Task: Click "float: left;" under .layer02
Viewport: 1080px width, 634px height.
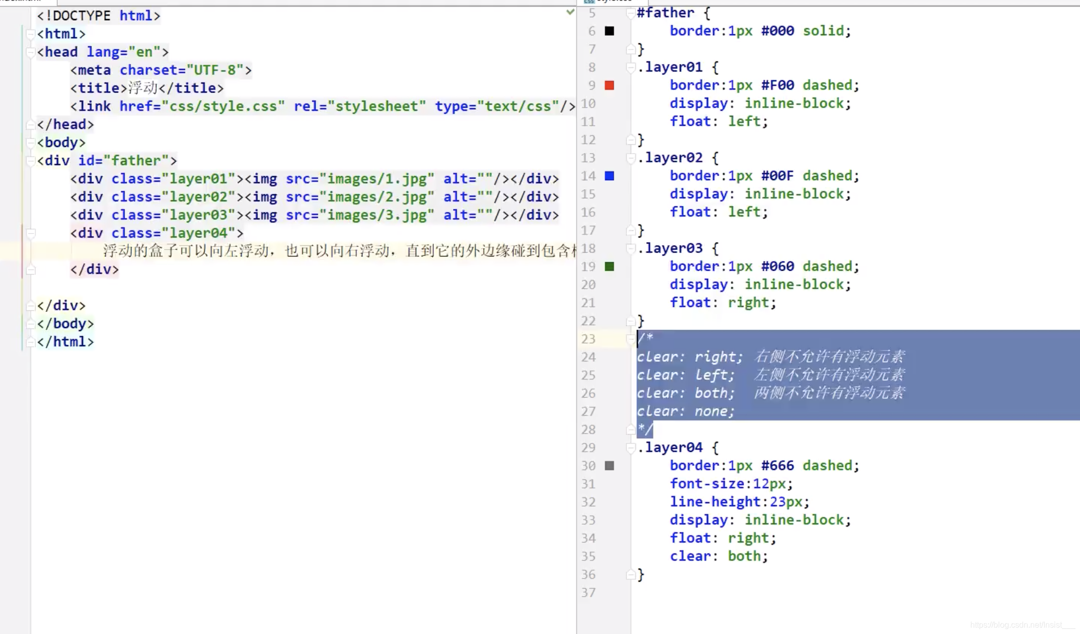Action: tap(719, 212)
